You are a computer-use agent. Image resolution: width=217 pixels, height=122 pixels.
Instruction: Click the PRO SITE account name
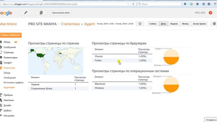(200, 13)
